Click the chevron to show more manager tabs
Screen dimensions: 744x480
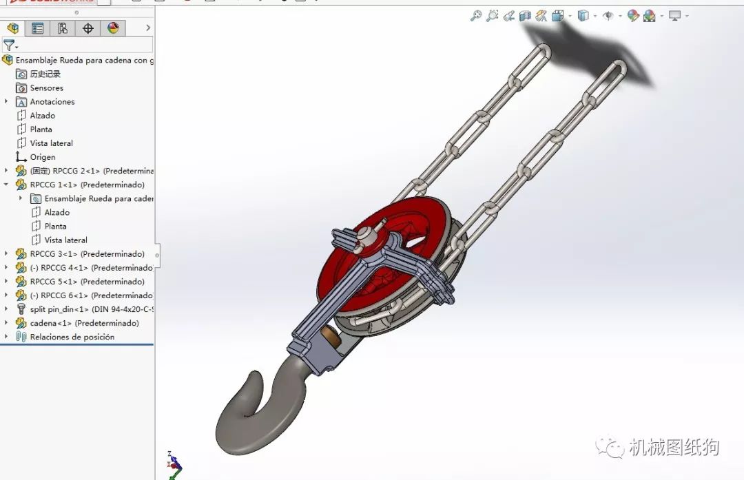pos(148,28)
